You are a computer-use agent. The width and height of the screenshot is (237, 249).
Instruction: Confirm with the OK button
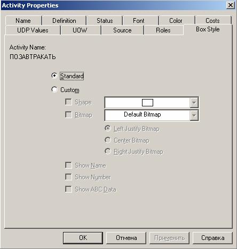[x=83, y=238]
